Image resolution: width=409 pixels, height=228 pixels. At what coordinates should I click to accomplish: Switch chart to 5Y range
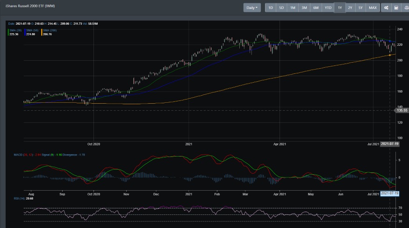[360, 7]
